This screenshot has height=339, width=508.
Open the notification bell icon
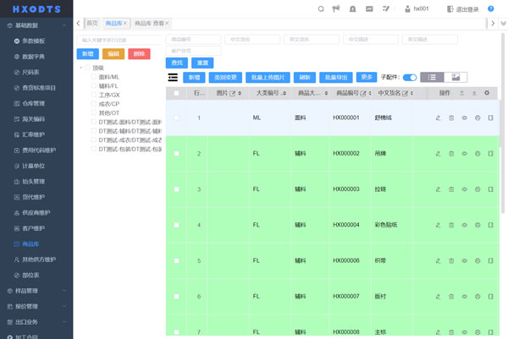353,8
